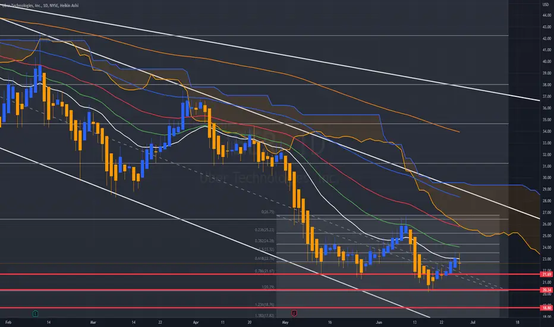The height and width of the screenshot is (327, 554).
Task: Click the 0.382(24.28) Fibonacci level label
Action: point(265,241)
